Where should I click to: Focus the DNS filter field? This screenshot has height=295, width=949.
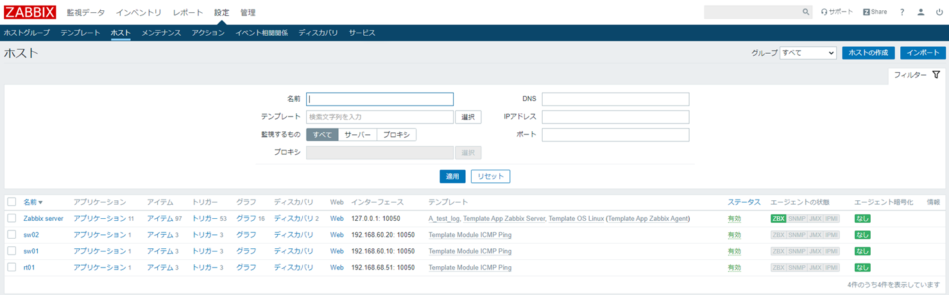click(615, 99)
